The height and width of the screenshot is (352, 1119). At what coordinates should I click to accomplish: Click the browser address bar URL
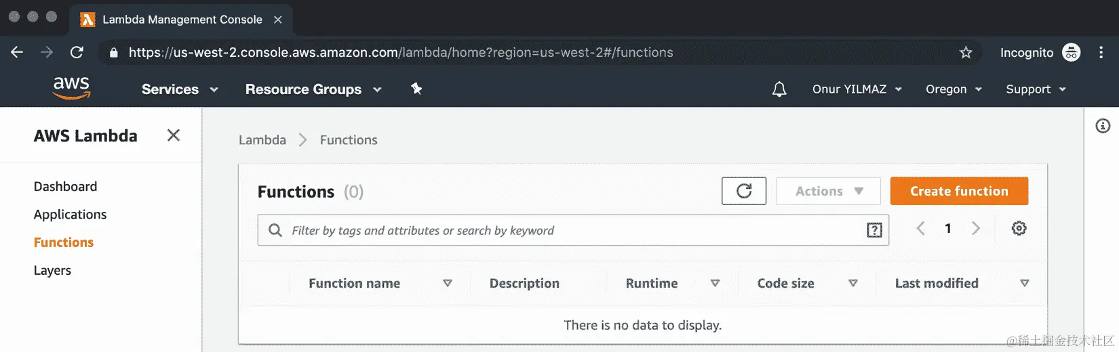click(401, 52)
